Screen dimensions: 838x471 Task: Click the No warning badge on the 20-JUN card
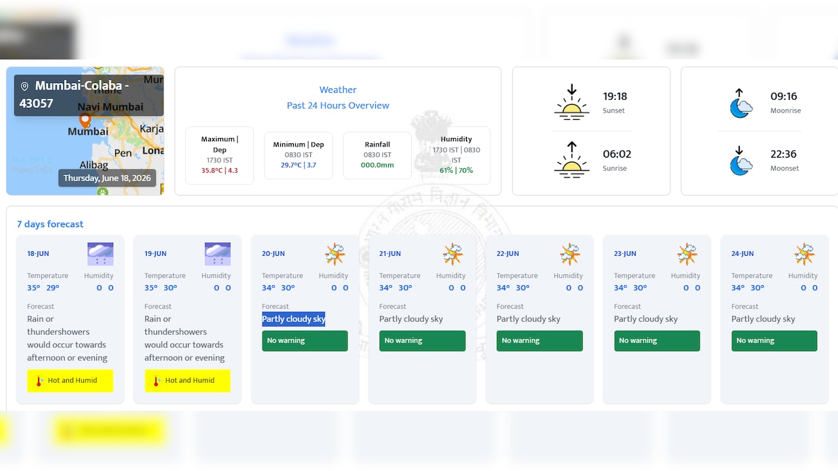305,341
